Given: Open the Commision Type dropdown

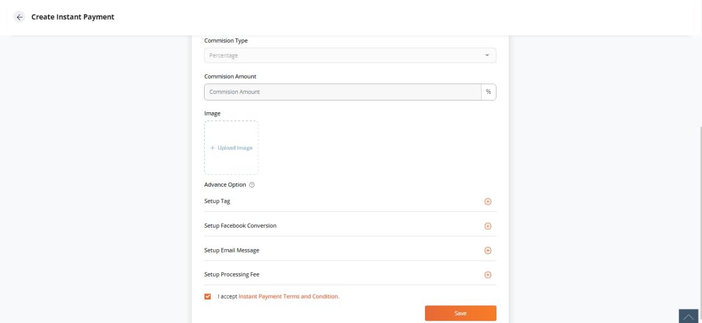Looking at the screenshot, I should coord(350,55).
